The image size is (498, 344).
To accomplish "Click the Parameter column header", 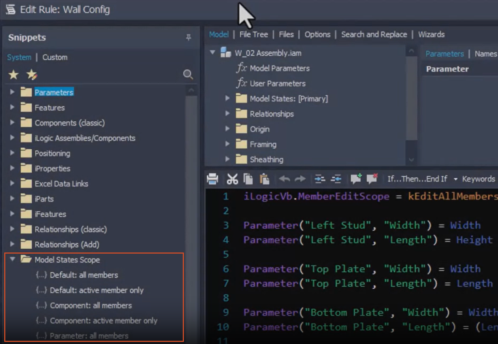I will pyautogui.click(x=447, y=69).
